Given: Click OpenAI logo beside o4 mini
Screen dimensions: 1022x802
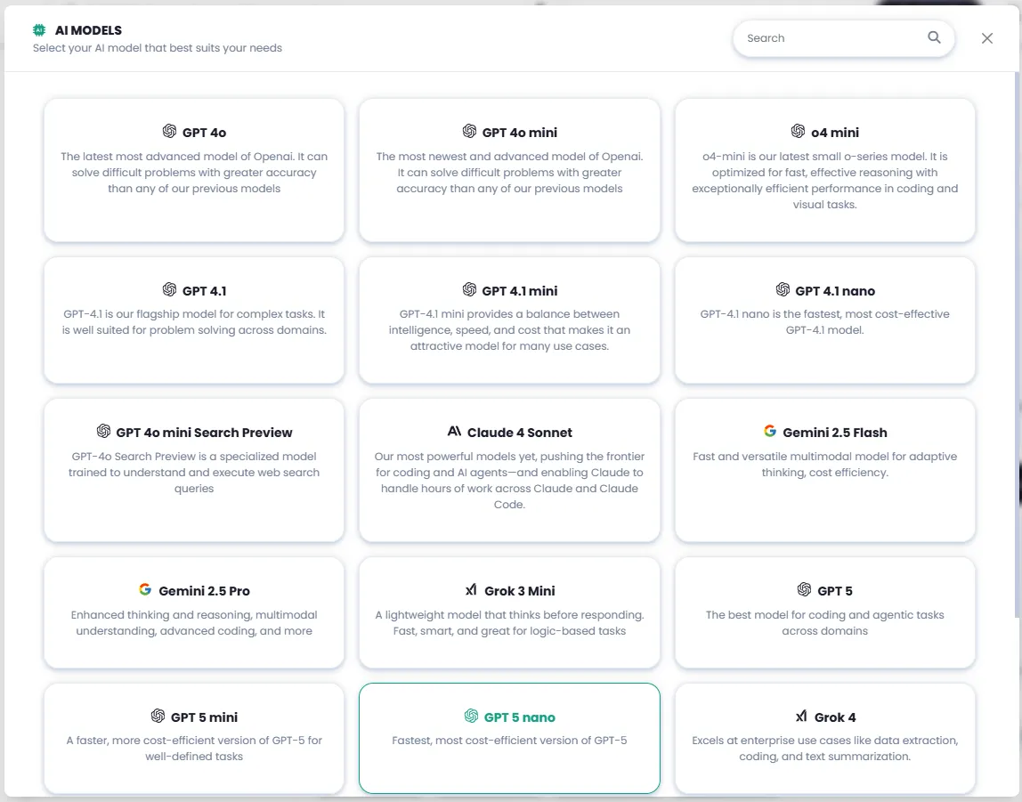Looking at the screenshot, I should tap(798, 132).
